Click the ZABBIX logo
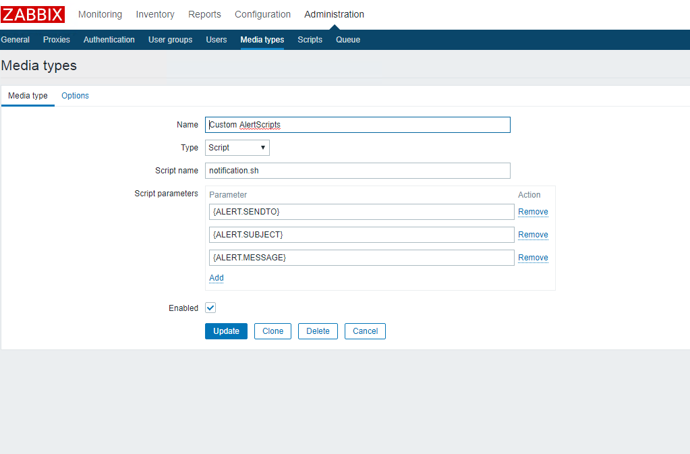Viewport: 690px width, 454px height. 32,14
